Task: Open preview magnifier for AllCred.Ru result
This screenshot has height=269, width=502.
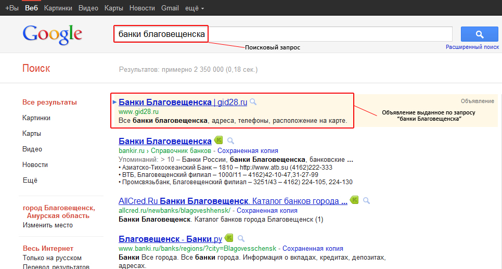Action: pyautogui.click(x=366, y=201)
